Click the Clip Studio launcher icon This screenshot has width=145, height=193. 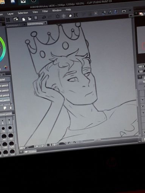[15, 19]
